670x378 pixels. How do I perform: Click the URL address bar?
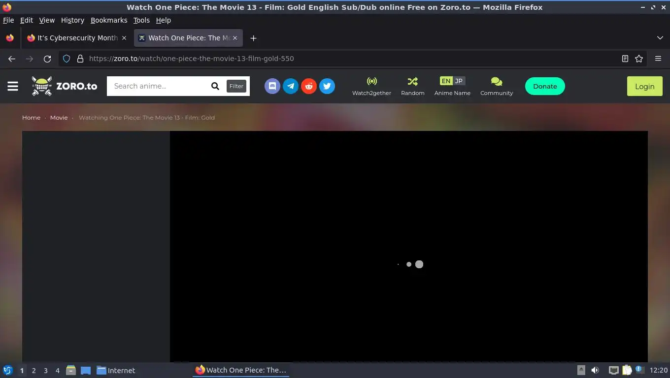[352, 59]
